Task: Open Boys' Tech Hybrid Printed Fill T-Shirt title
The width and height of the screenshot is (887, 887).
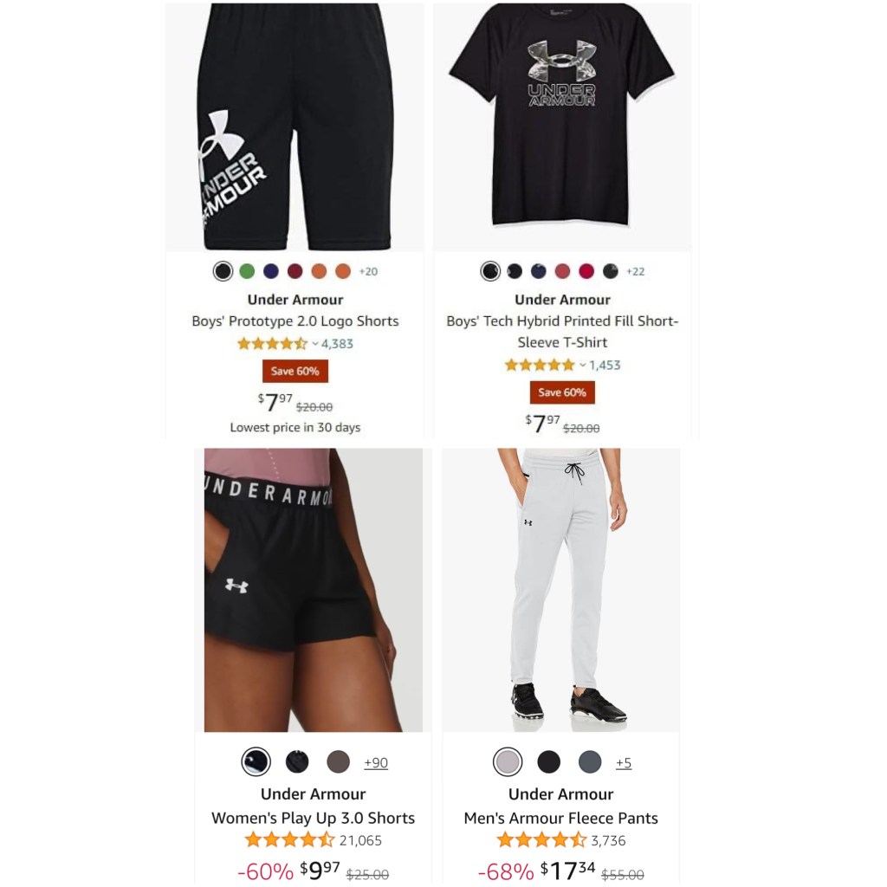Action: [562, 332]
